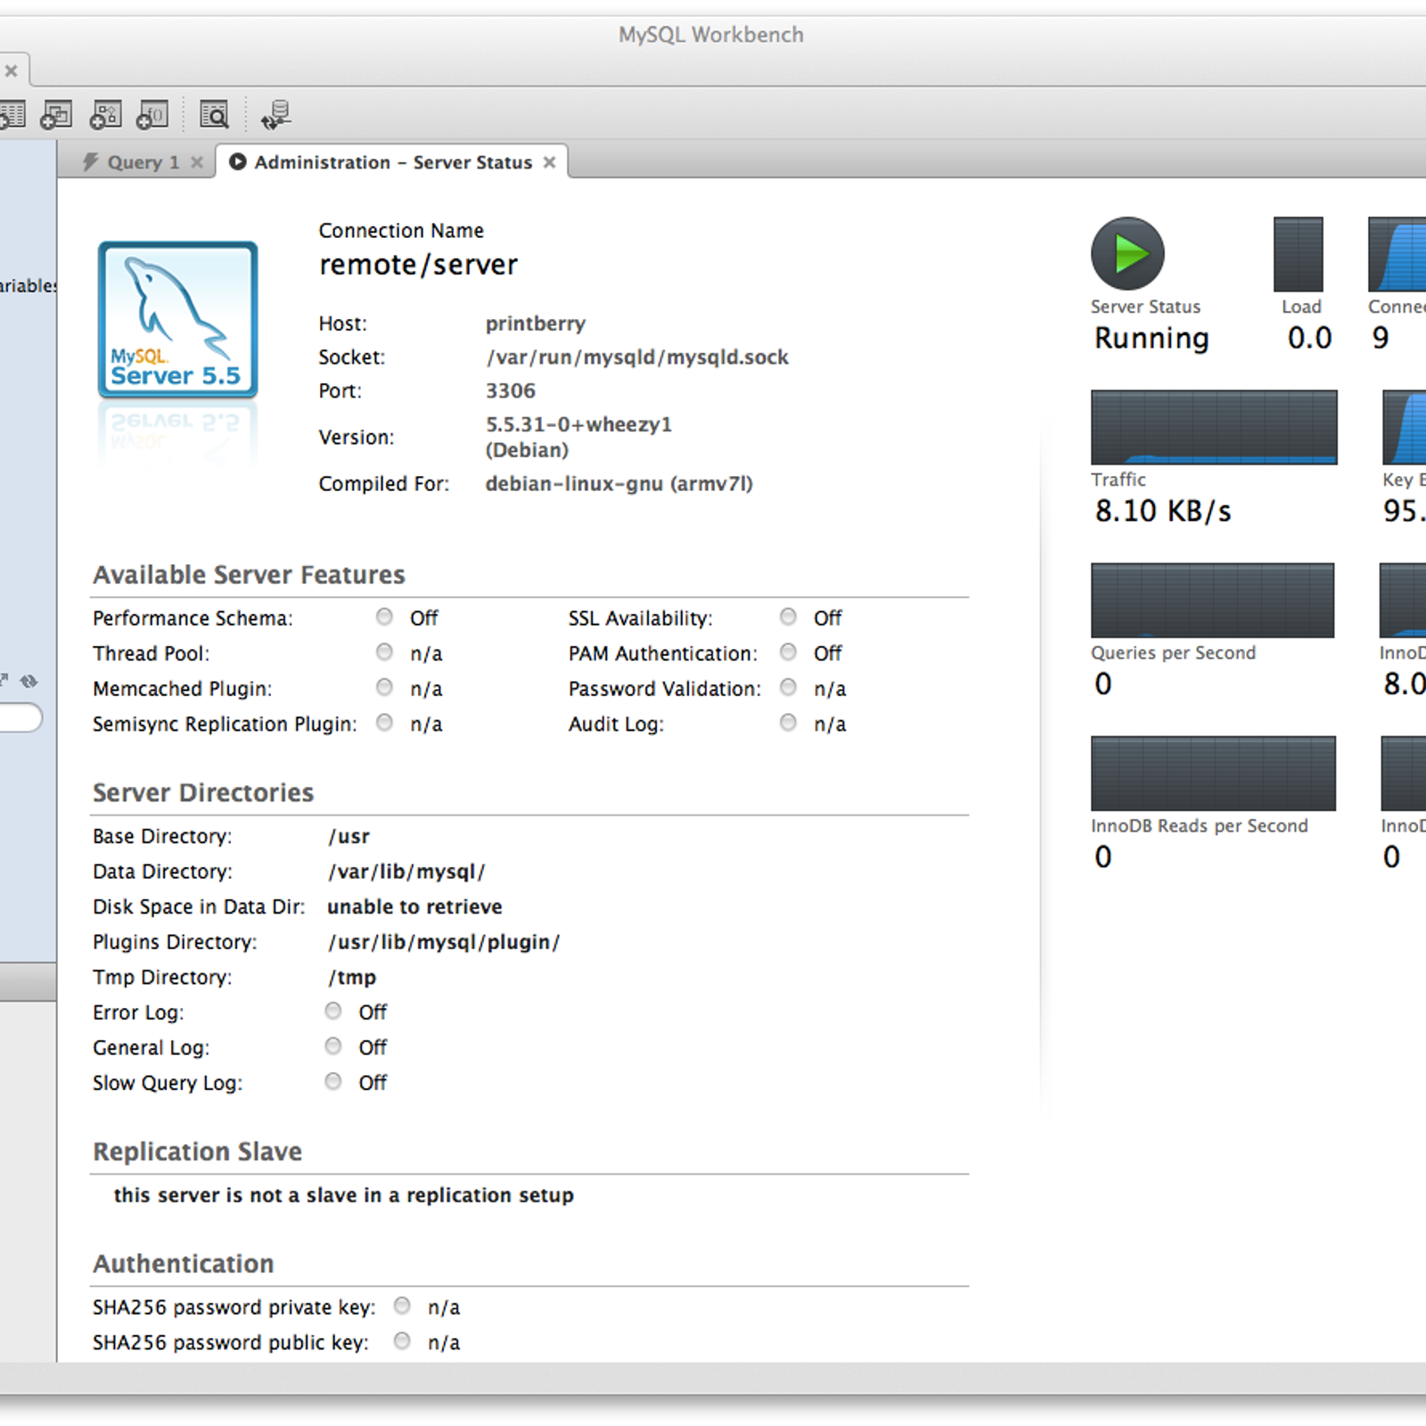Screen dimensions: 1426x1426
Task: Toggle the SSL Availability radio indicator
Action: pos(788,617)
